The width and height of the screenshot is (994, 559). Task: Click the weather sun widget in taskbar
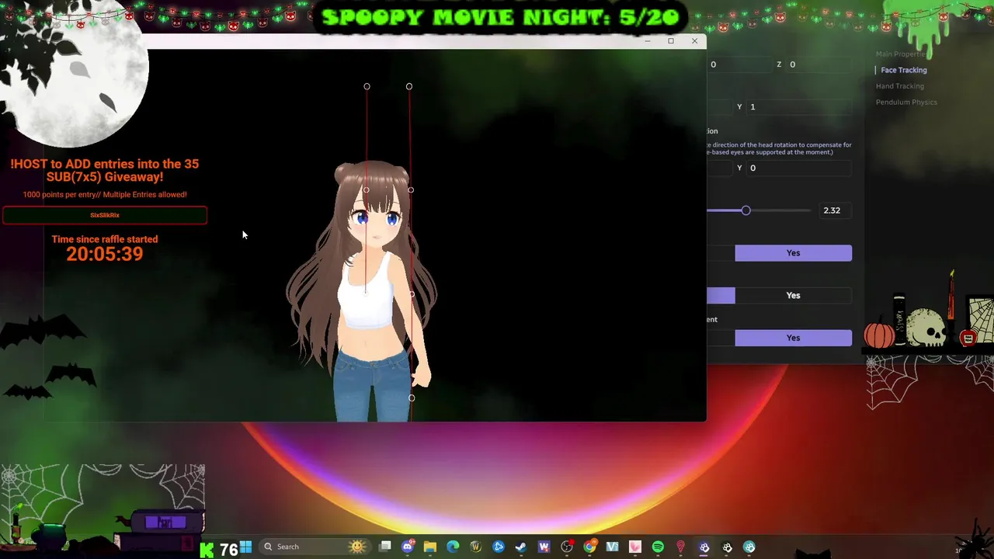click(357, 547)
